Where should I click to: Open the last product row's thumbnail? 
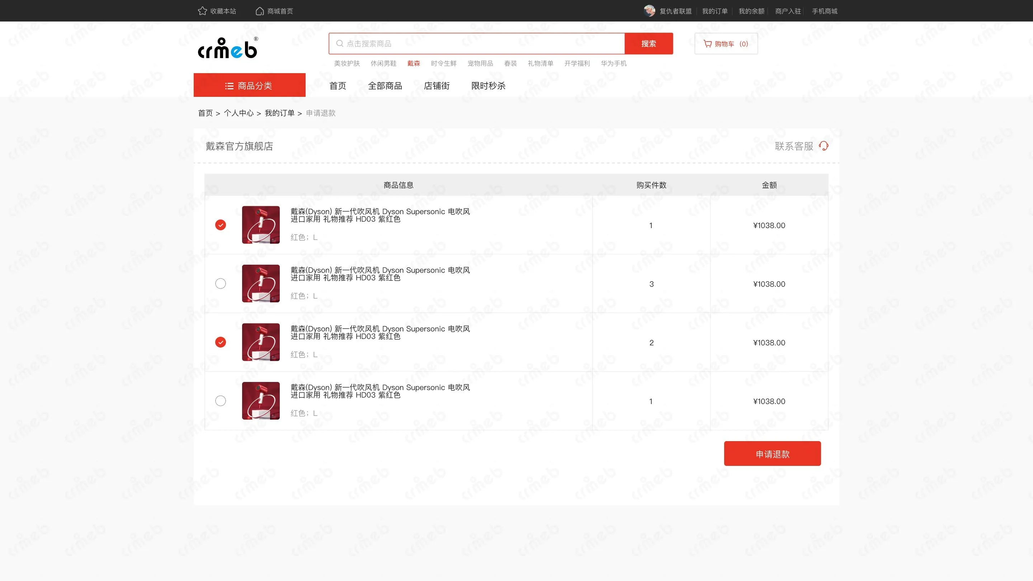coord(261,401)
